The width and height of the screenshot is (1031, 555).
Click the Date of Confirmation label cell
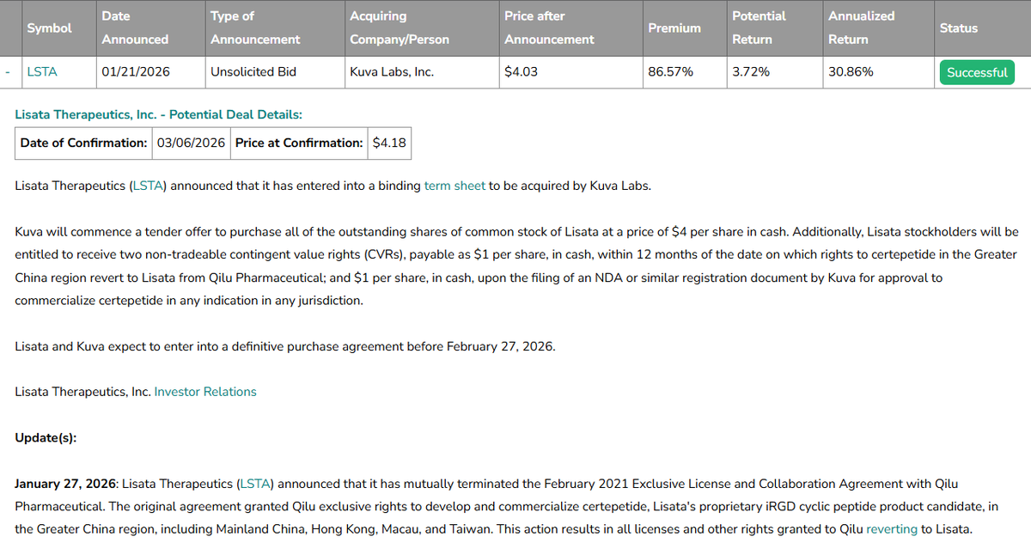84,143
